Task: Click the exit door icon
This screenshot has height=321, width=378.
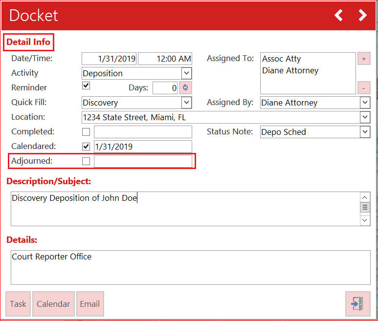Action: (x=357, y=304)
